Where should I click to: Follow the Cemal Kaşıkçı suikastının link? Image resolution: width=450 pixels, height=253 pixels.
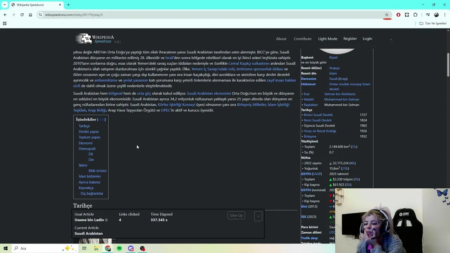tap(249, 63)
